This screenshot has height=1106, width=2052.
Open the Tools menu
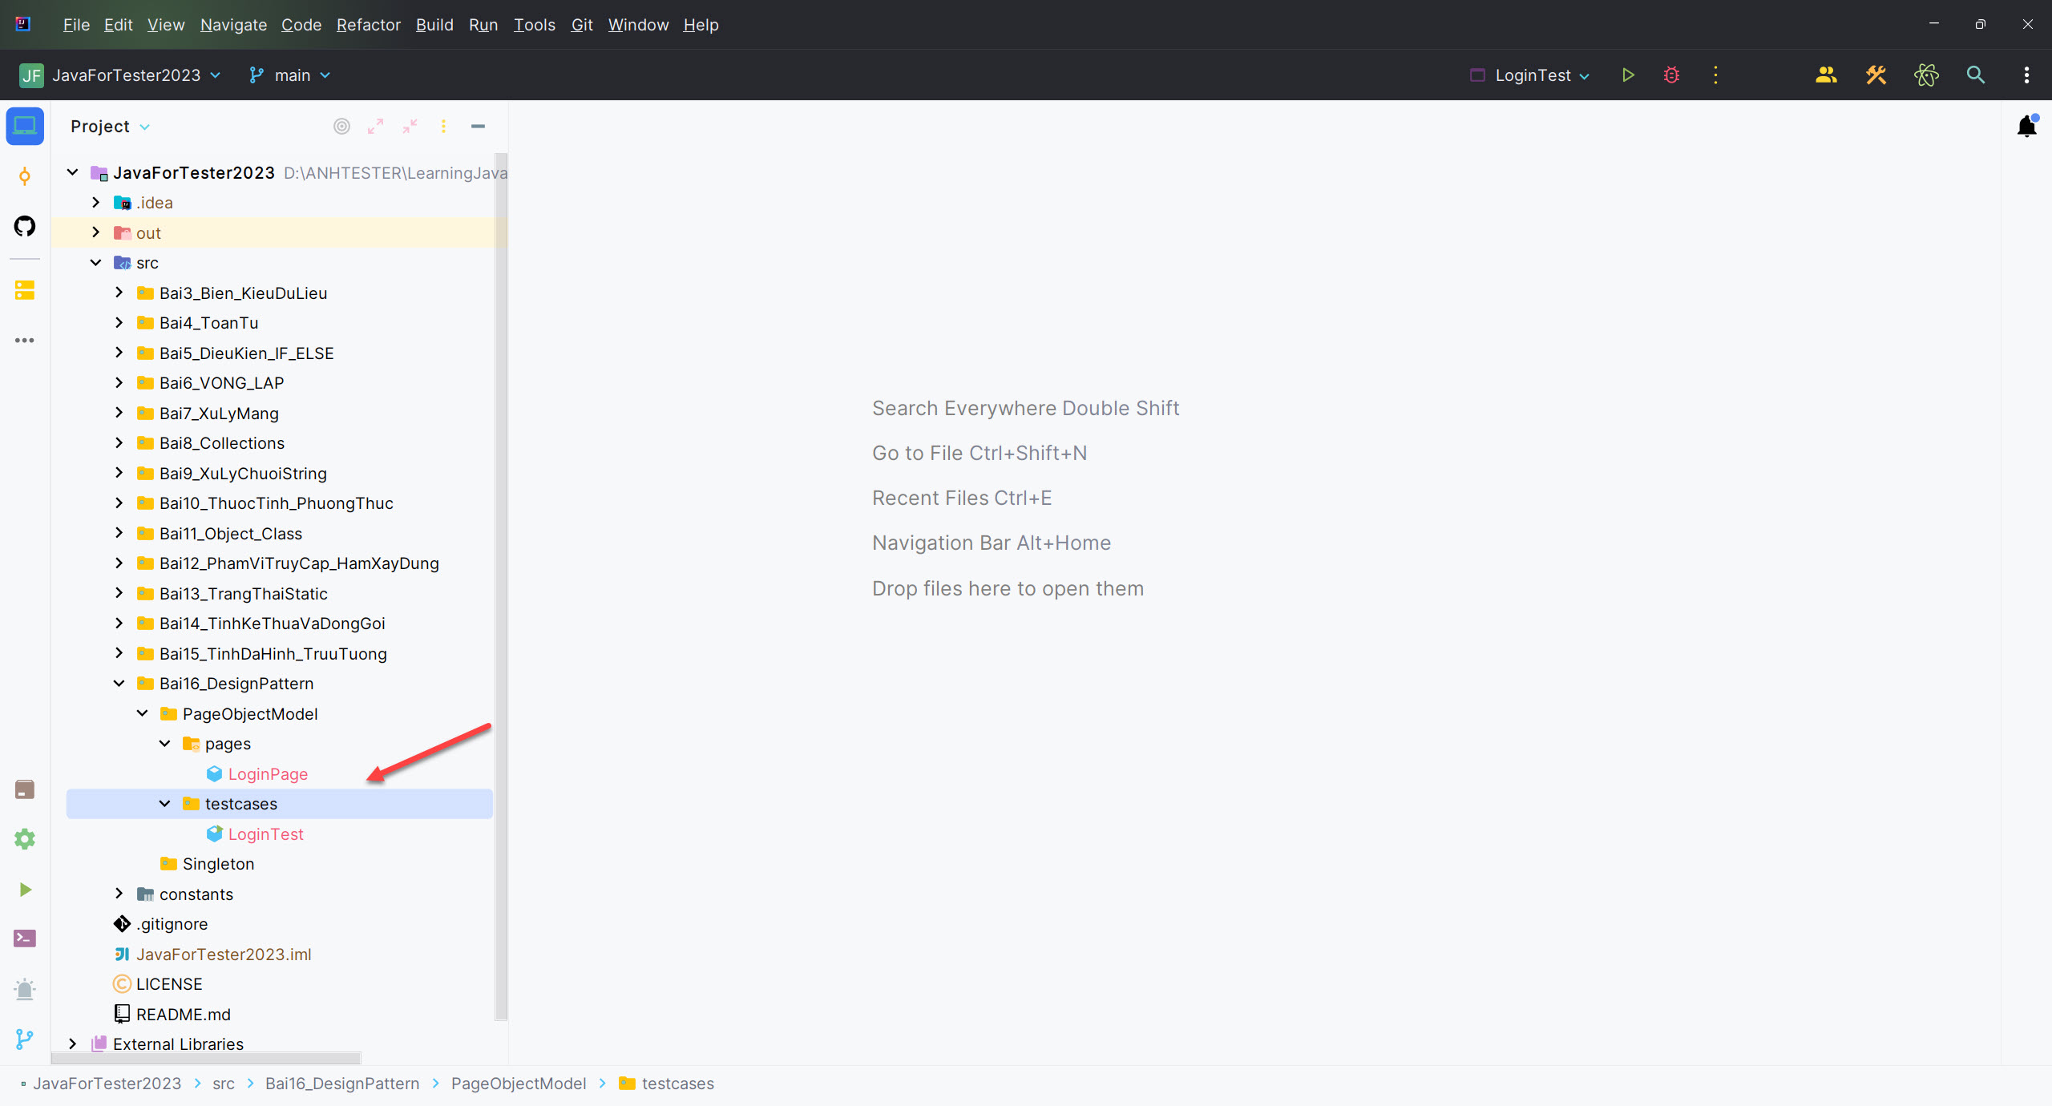(534, 25)
